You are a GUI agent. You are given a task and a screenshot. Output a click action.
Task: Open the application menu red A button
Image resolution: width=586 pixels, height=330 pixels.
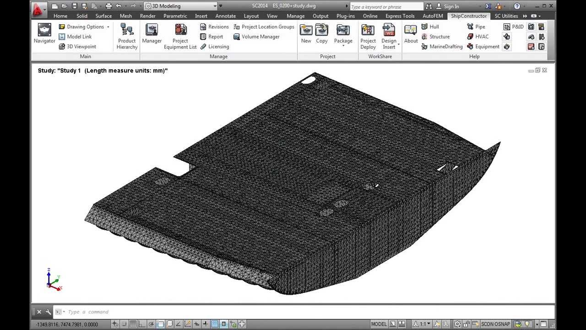pos(39,9)
